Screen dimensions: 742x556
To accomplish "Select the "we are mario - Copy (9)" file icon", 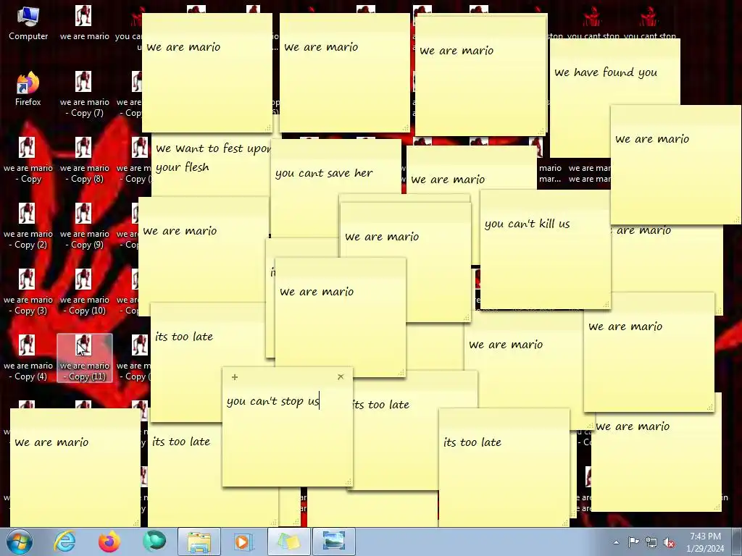I will [x=84, y=226].
